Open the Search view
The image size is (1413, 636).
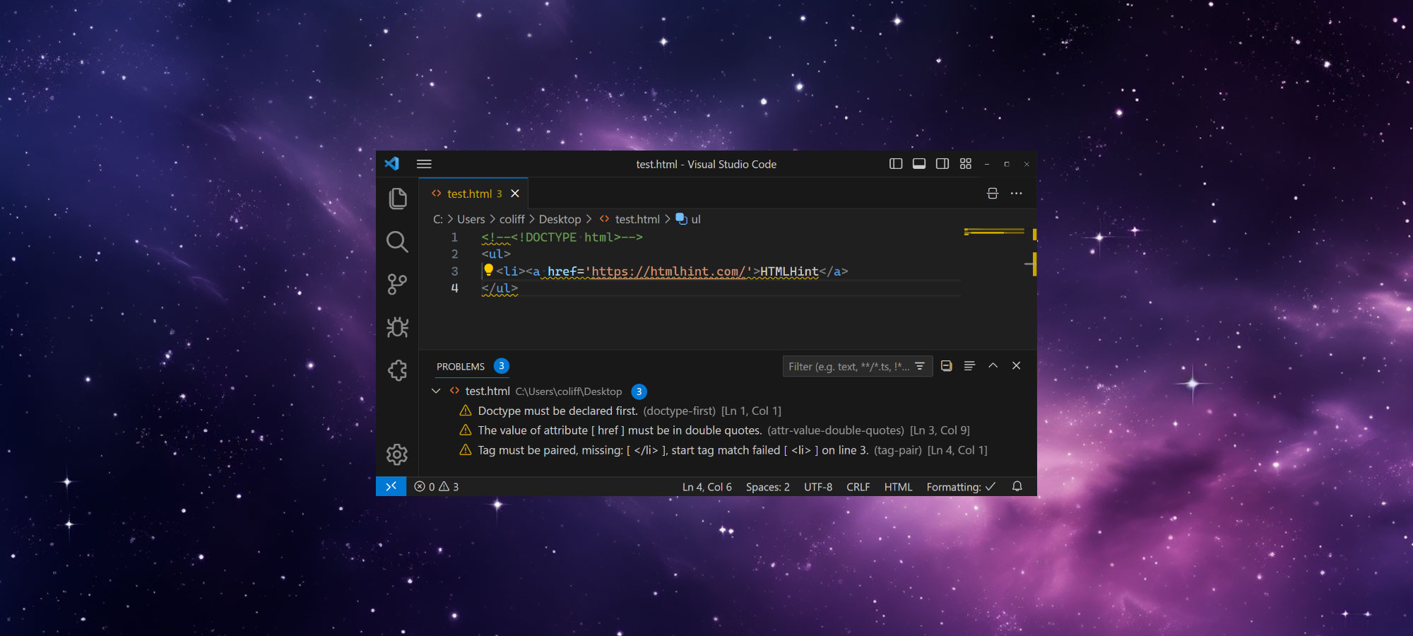click(x=397, y=242)
